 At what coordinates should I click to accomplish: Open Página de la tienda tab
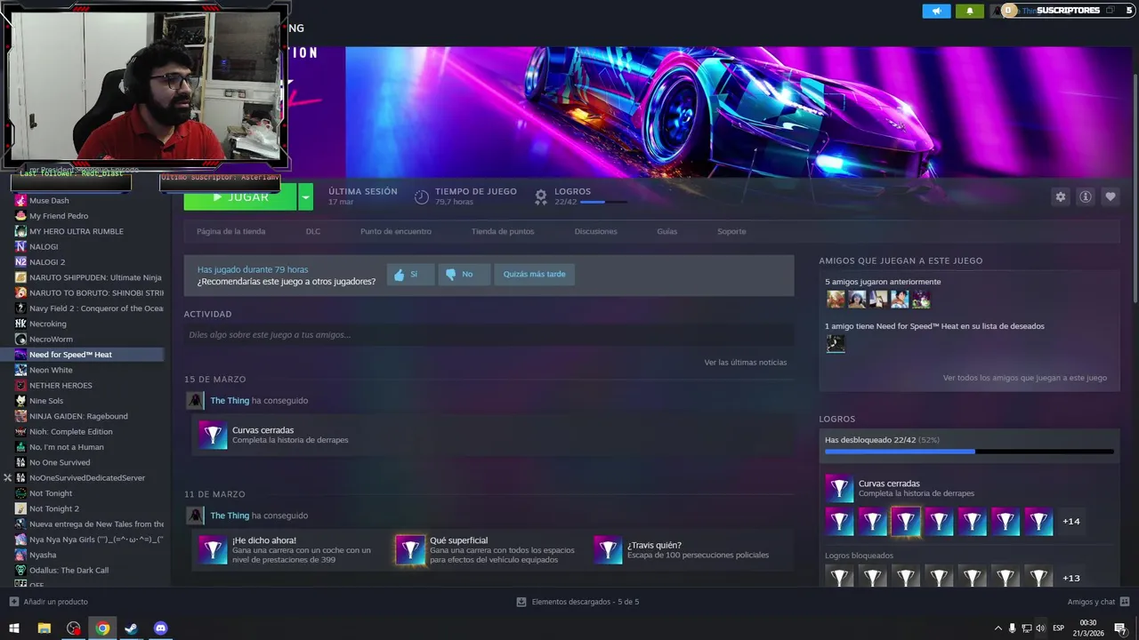(x=230, y=231)
